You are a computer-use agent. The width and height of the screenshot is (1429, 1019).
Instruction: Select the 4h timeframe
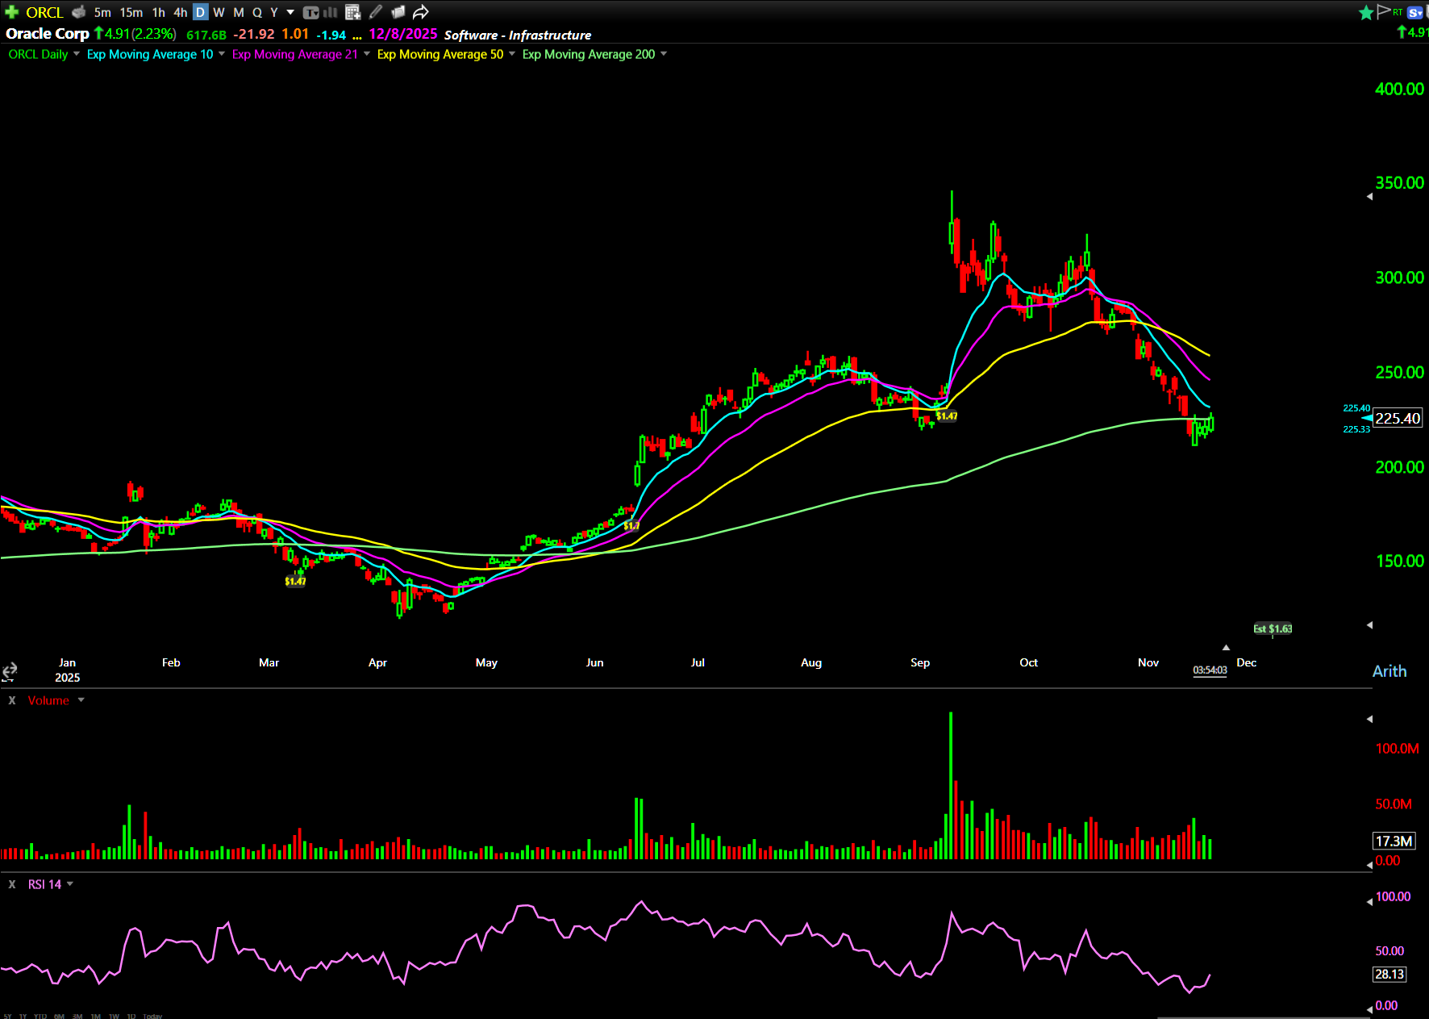point(180,12)
